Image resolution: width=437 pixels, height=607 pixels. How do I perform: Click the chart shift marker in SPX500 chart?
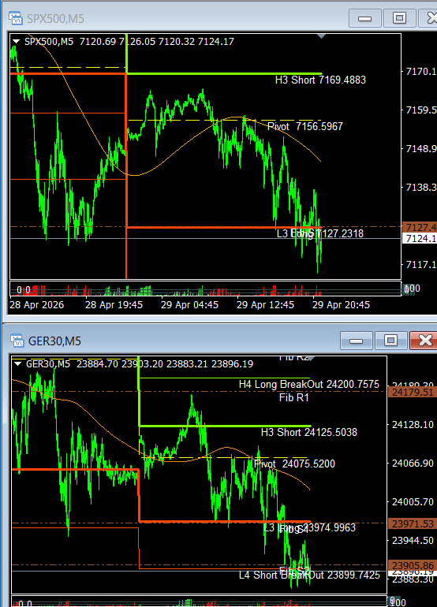pos(321,36)
